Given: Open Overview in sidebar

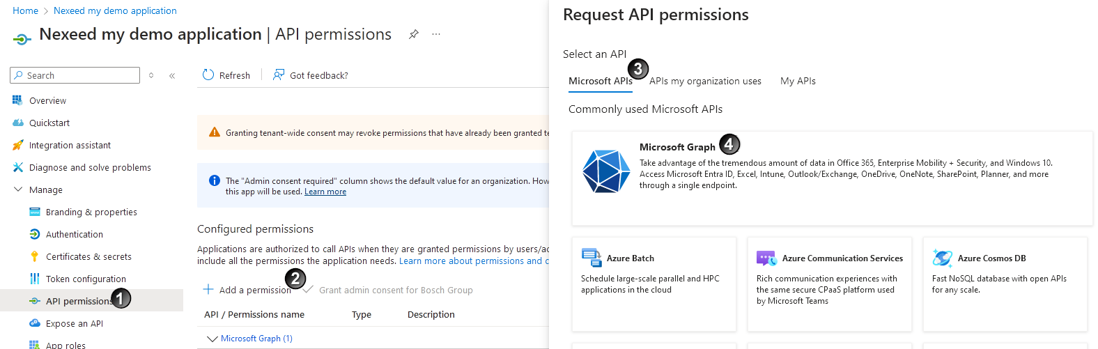Looking at the screenshot, I should (x=47, y=100).
